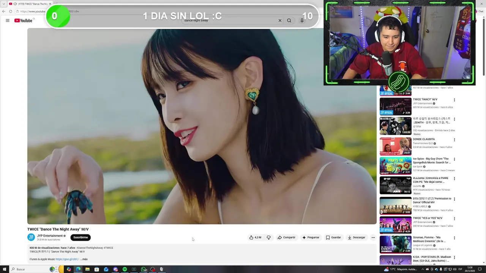The image size is (486, 273).
Task: Open options menu for ZENITH radio video
Action: pyautogui.click(x=454, y=119)
